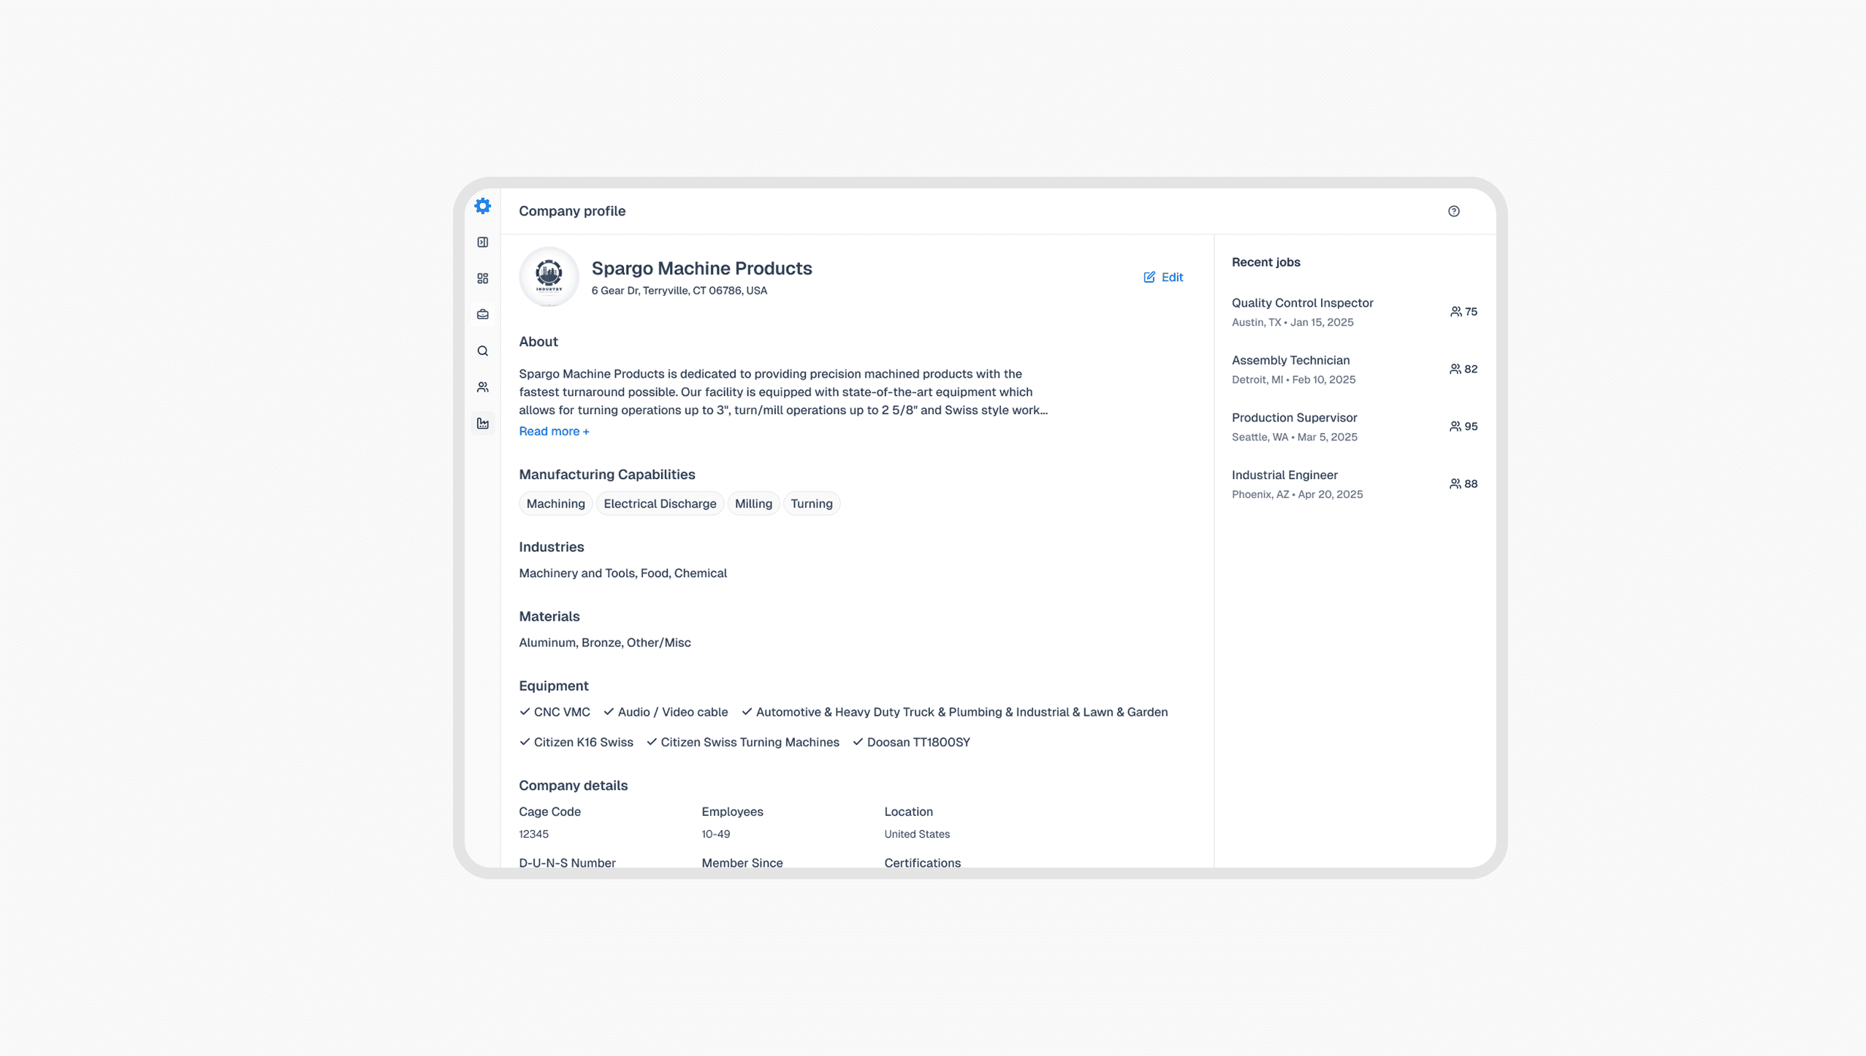1866x1056 pixels.
Task: Click applicants count 95 icon
Action: click(x=1455, y=426)
